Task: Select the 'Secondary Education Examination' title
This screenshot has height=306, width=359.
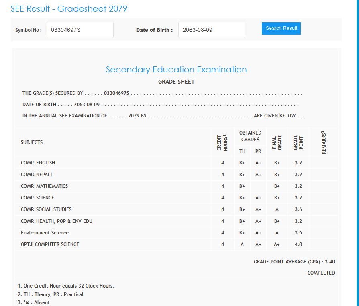Action: 176,70
